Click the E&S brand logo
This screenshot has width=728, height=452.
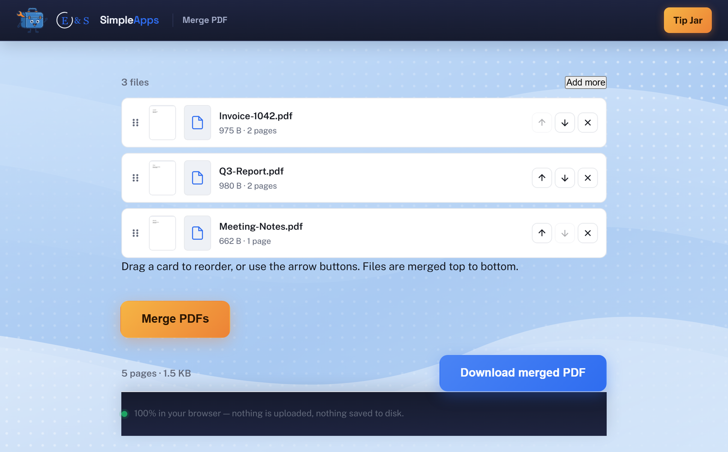pyautogui.click(x=73, y=20)
